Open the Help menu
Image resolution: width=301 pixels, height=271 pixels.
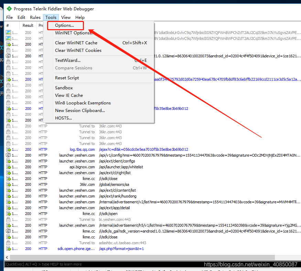(80, 18)
